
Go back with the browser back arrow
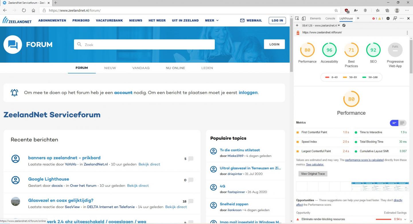pos(5,10)
